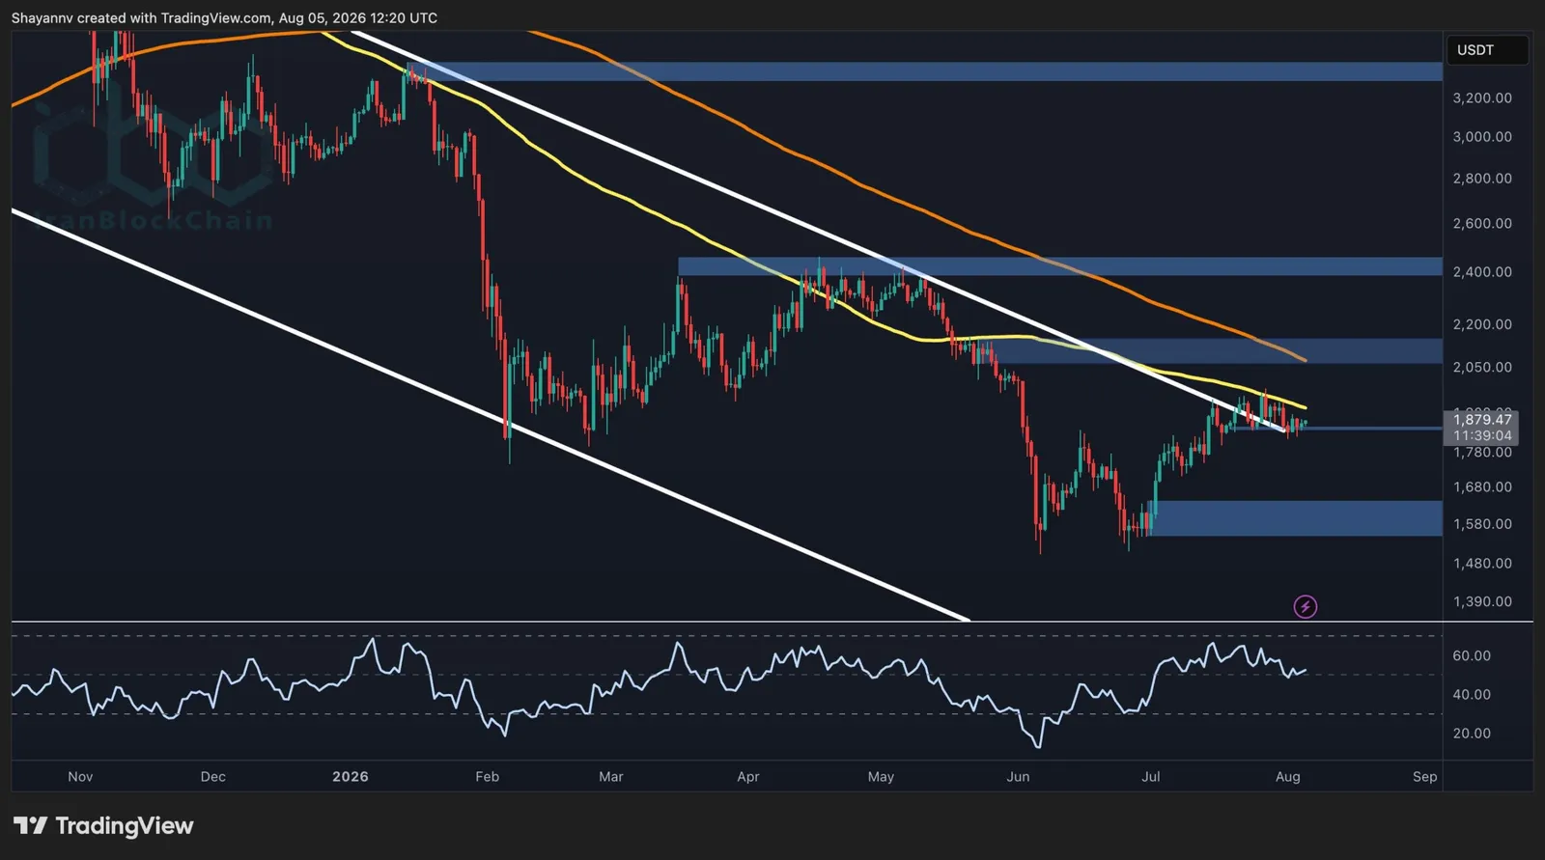Screen dimensions: 1545x860
Task: Select the 2,050.00 price scale value
Action: click(1482, 367)
